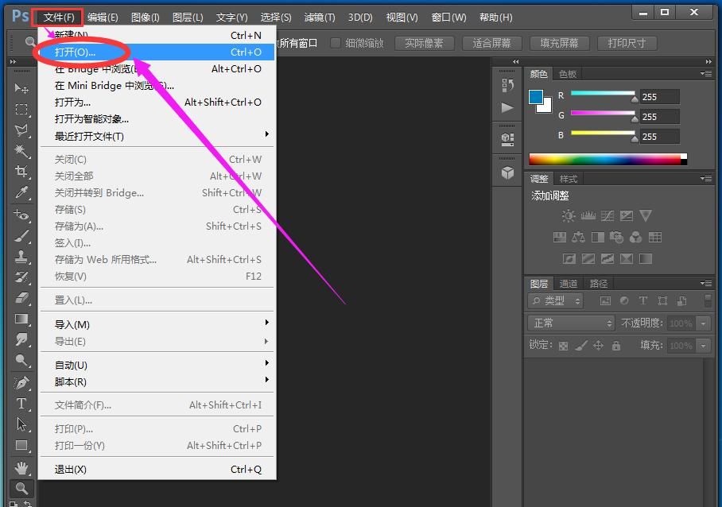Choose 打开为智能对象... menu entry

click(x=157, y=119)
